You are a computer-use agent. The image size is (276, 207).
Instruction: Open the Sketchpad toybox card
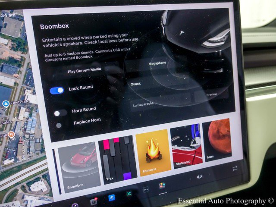[x=186, y=146]
